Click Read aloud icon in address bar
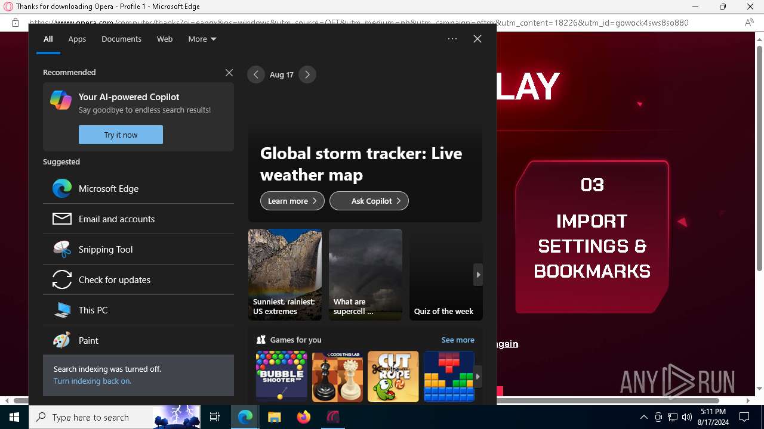764x429 pixels. pyautogui.click(x=749, y=23)
